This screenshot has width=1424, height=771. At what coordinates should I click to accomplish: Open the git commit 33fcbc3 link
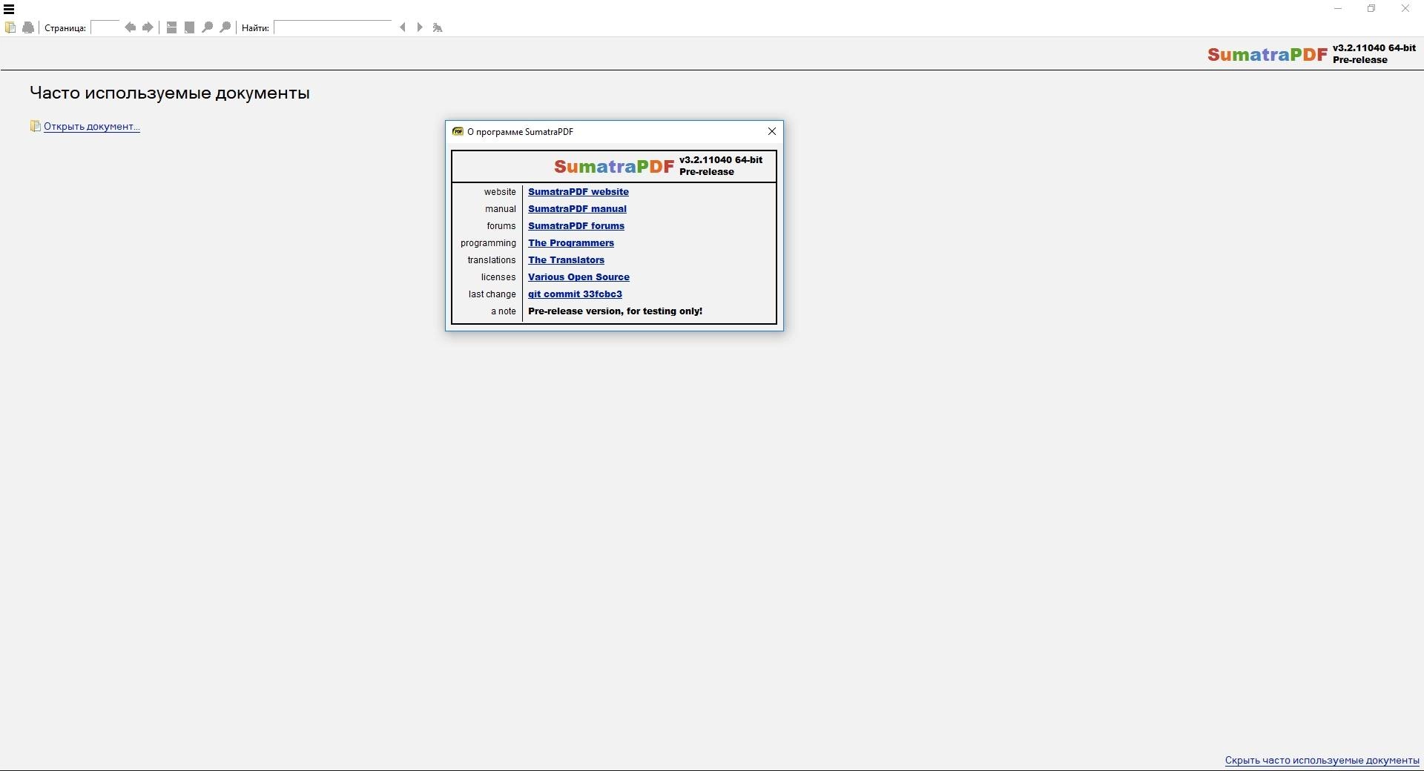[x=575, y=294]
